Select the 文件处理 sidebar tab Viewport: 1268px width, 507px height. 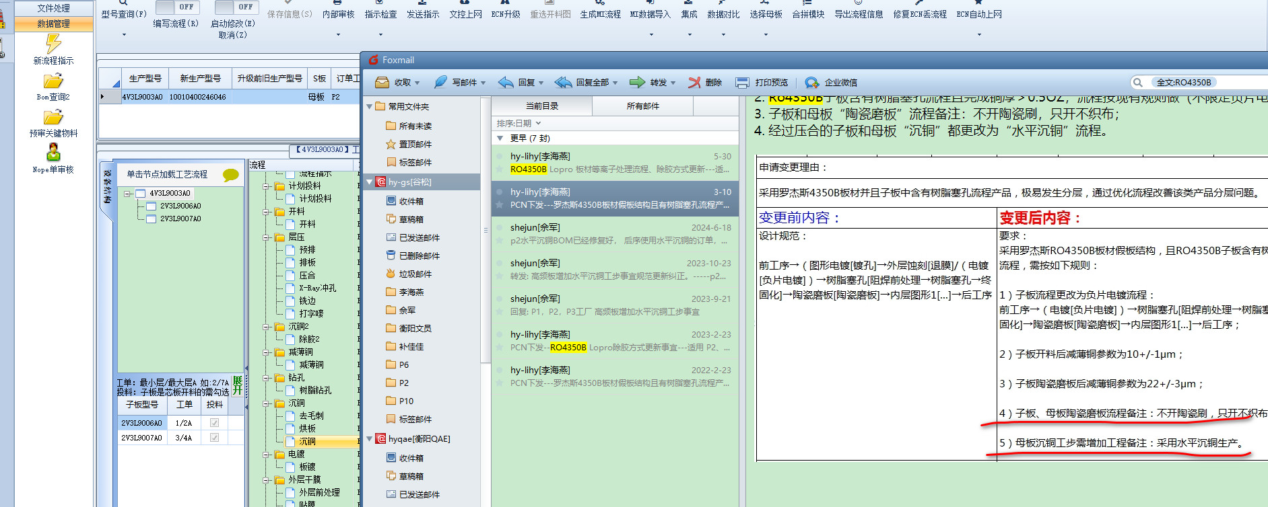click(x=54, y=8)
